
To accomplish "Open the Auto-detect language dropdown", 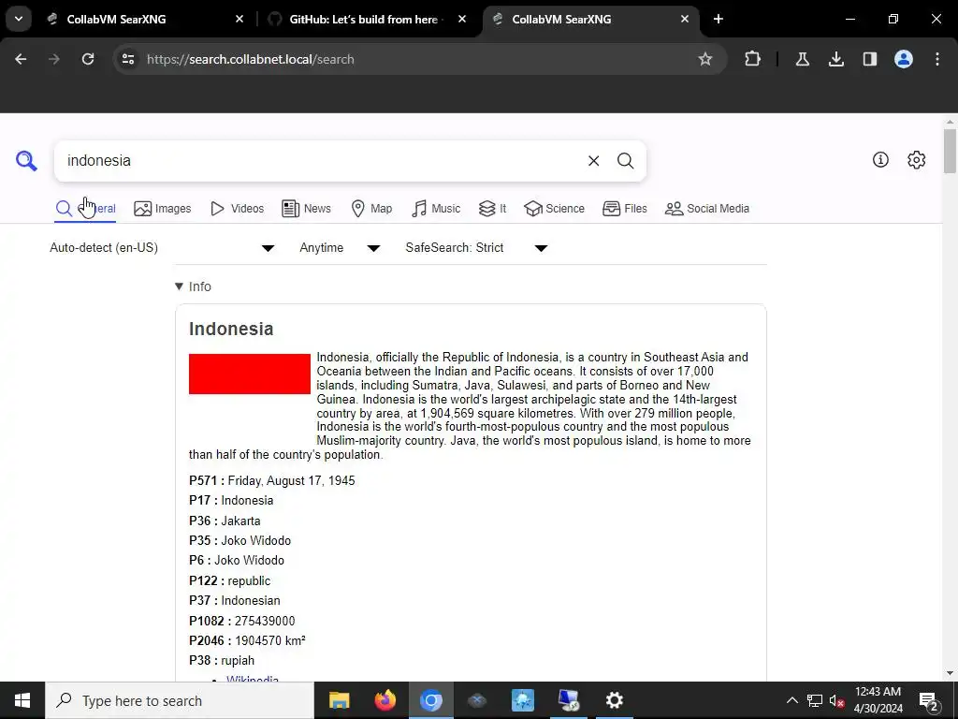I will click(162, 247).
